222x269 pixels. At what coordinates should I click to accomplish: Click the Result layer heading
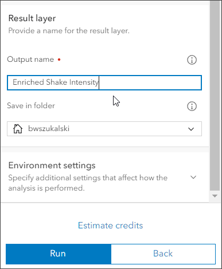[32, 18]
